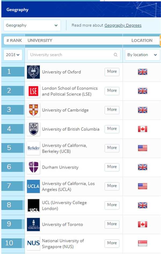
Task: Open the Geography subject dropdown
Action: 32,26
